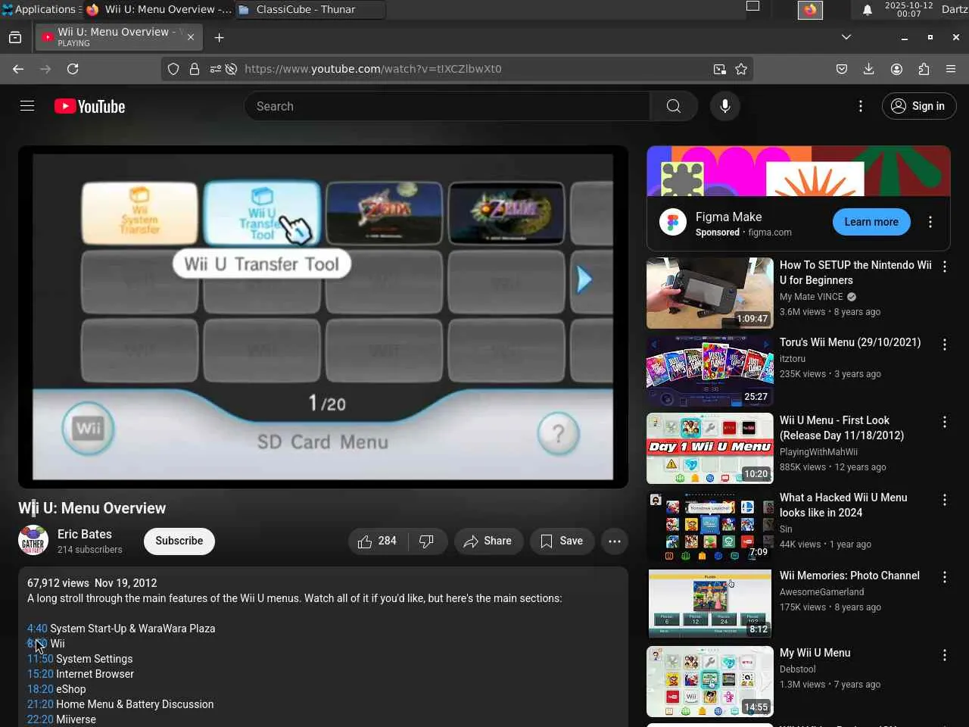Open Wii Memories Photo Channel thumbnail

click(x=710, y=604)
